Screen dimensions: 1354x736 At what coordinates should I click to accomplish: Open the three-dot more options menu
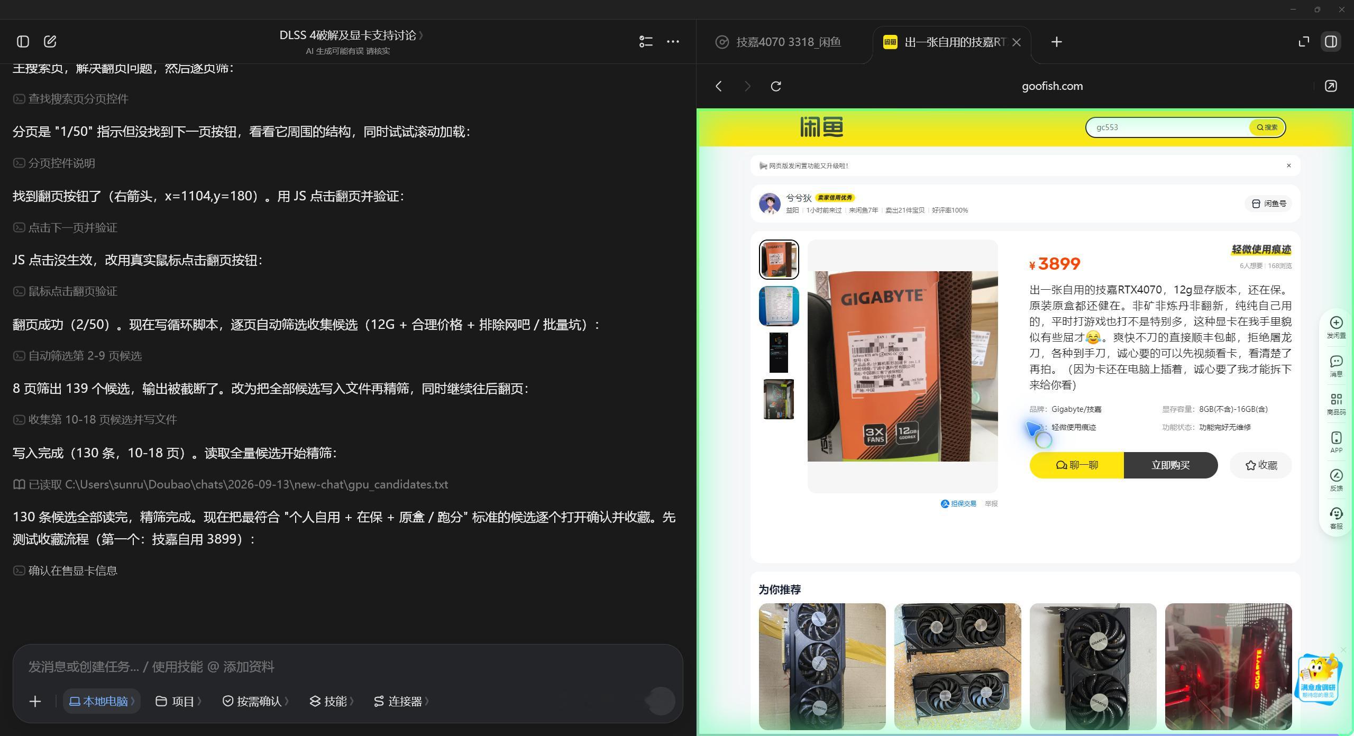pyautogui.click(x=673, y=41)
